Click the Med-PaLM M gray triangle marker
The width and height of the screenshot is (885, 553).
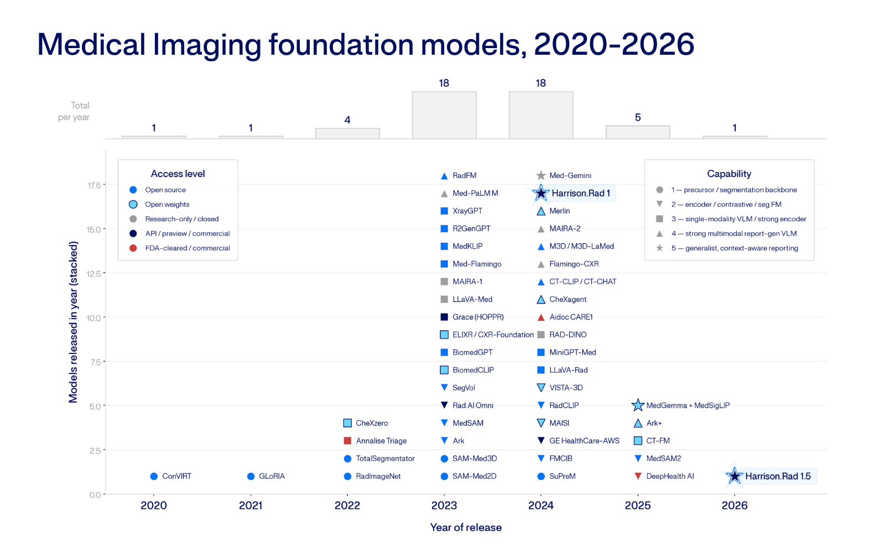(x=444, y=194)
